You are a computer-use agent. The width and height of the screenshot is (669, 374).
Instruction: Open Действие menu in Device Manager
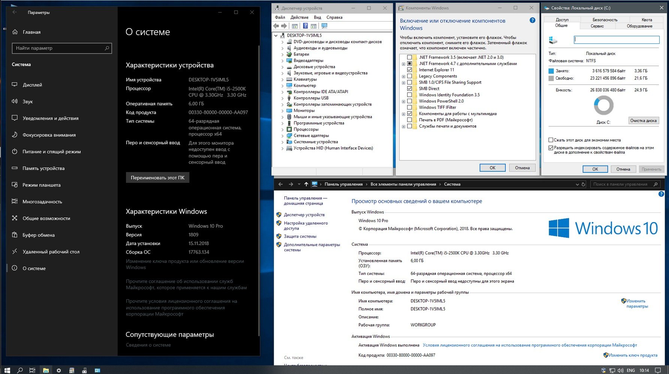click(x=299, y=17)
